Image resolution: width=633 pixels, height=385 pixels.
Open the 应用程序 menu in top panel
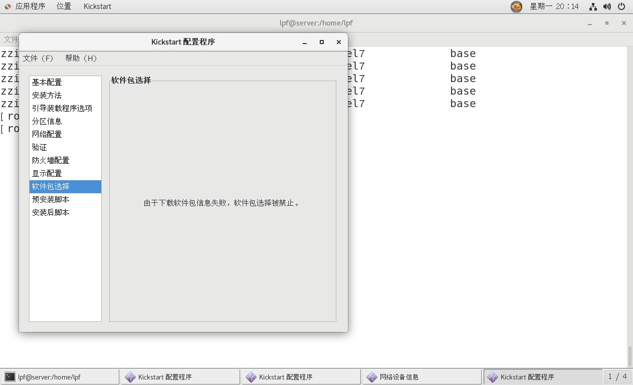coord(30,7)
